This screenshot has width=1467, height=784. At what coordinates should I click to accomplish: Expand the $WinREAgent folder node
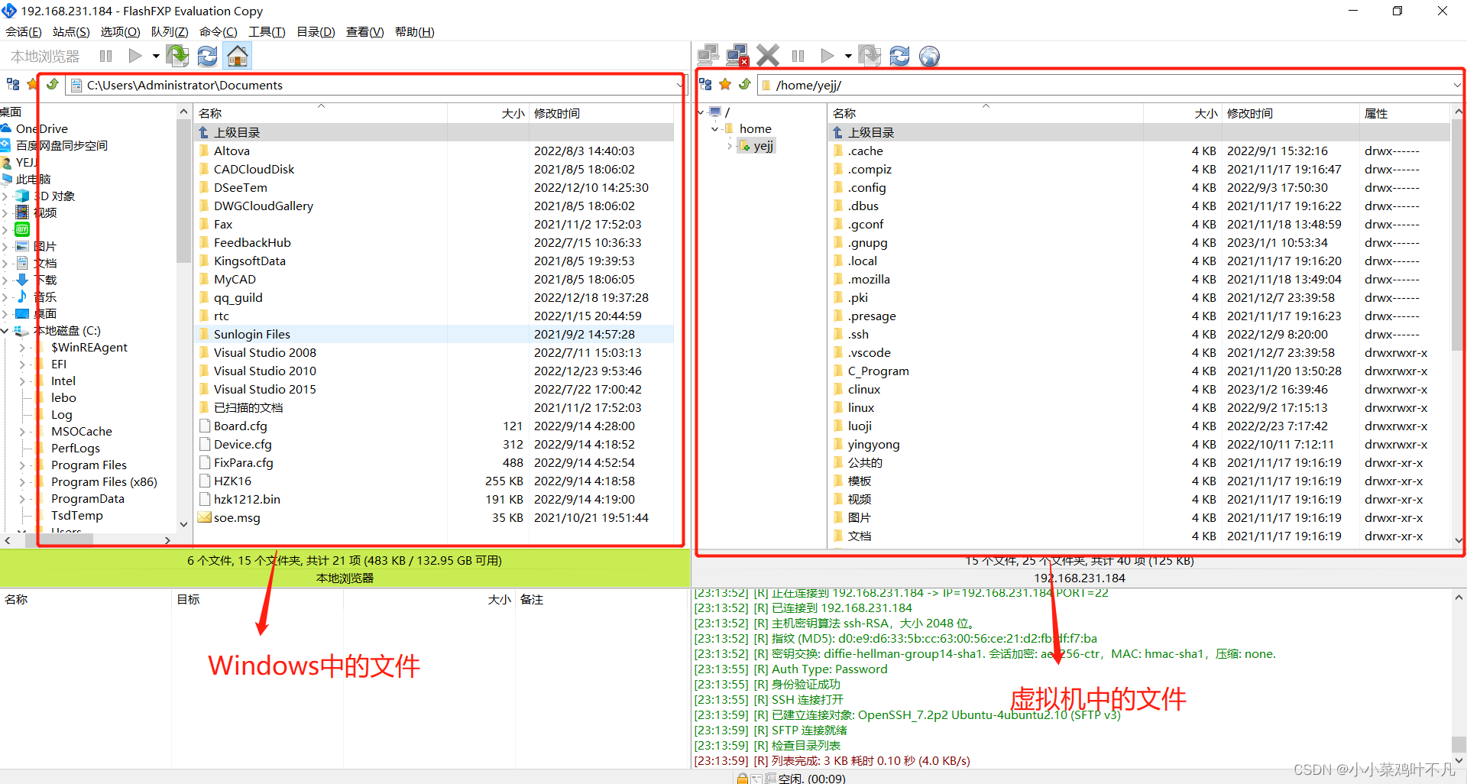22,348
